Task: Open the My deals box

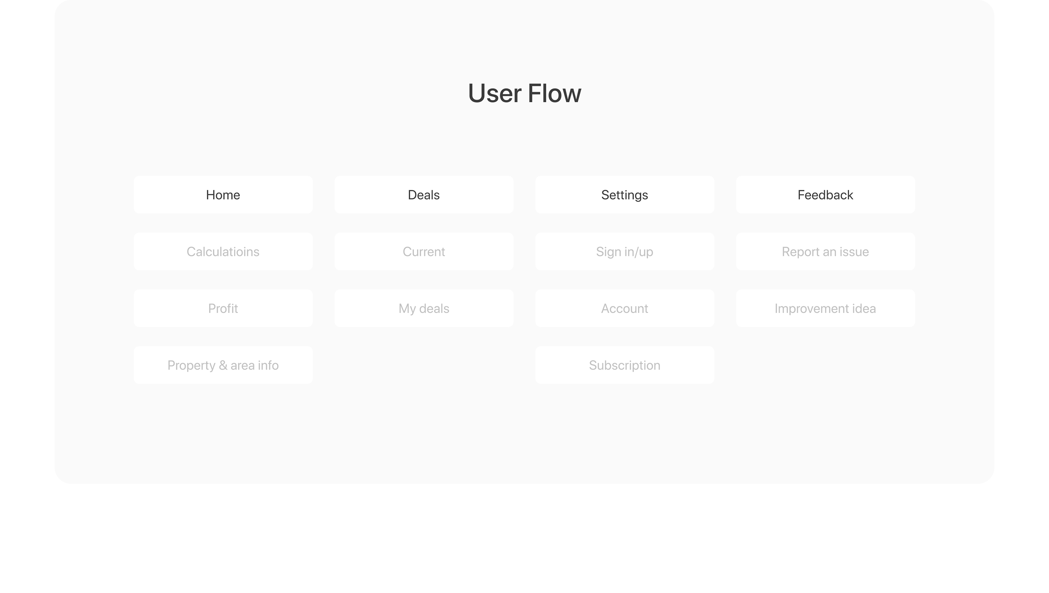Action: coord(423,308)
